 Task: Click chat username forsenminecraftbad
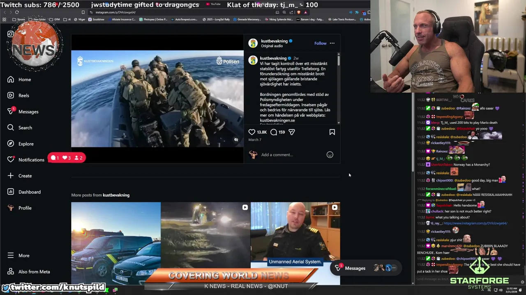[441, 189]
